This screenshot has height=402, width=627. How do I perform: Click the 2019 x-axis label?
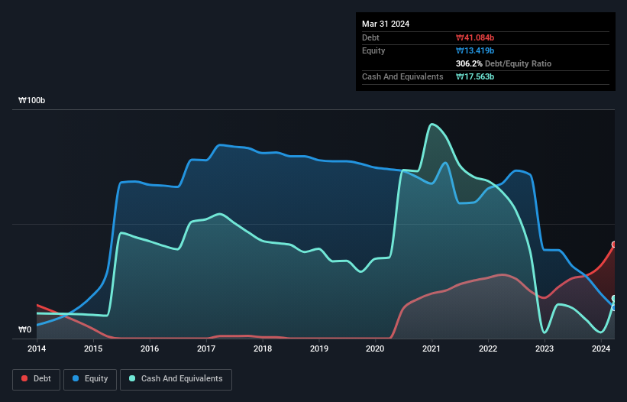click(319, 349)
